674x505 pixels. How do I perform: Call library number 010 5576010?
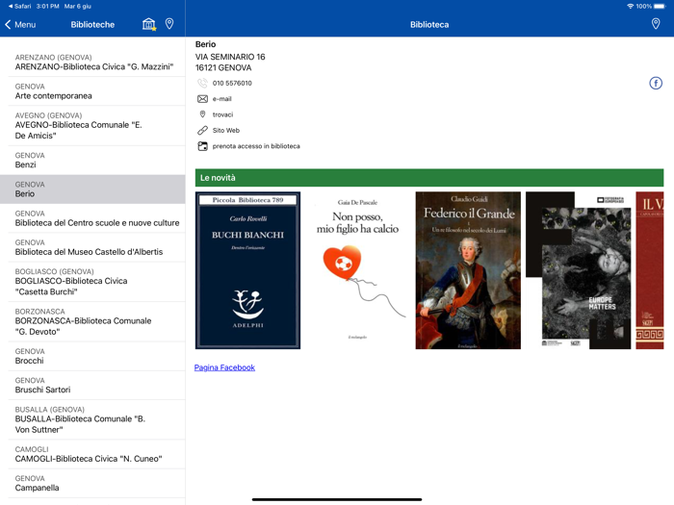point(232,83)
